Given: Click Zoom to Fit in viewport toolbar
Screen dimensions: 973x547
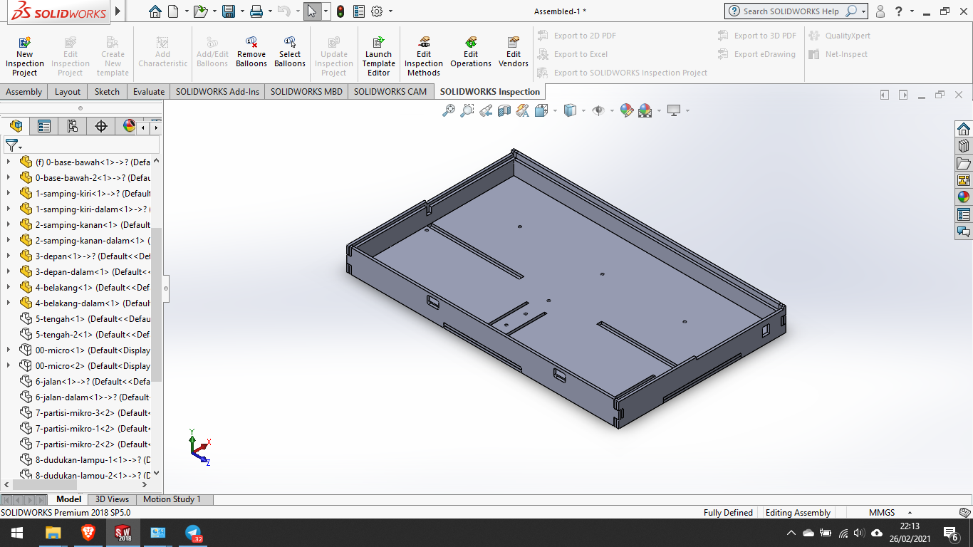Looking at the screenshot, I should pyautogui.click(x=448, y=110).
